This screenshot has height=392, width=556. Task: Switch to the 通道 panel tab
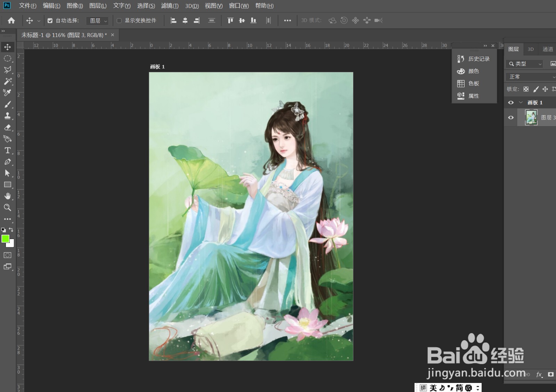click(x=548, y=49)
